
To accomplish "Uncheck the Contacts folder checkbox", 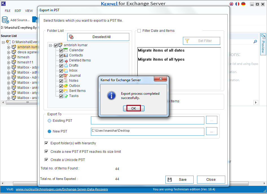I will [61, 56].
